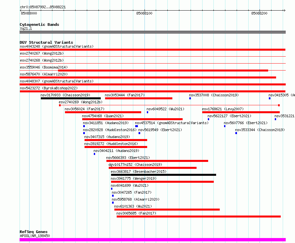Click the ruler's right arrow end

click(284, 10)
